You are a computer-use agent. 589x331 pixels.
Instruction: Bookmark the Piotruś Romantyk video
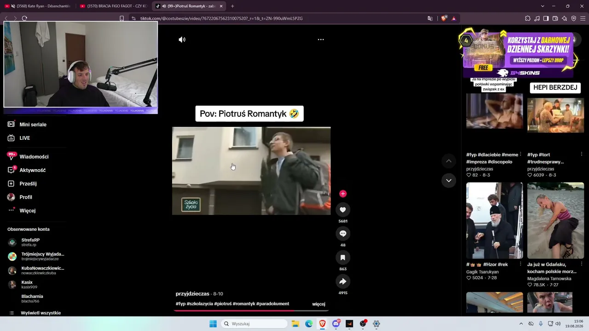(x=343, y=257)
